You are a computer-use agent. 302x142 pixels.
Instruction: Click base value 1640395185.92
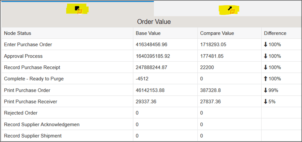[153, 56]
